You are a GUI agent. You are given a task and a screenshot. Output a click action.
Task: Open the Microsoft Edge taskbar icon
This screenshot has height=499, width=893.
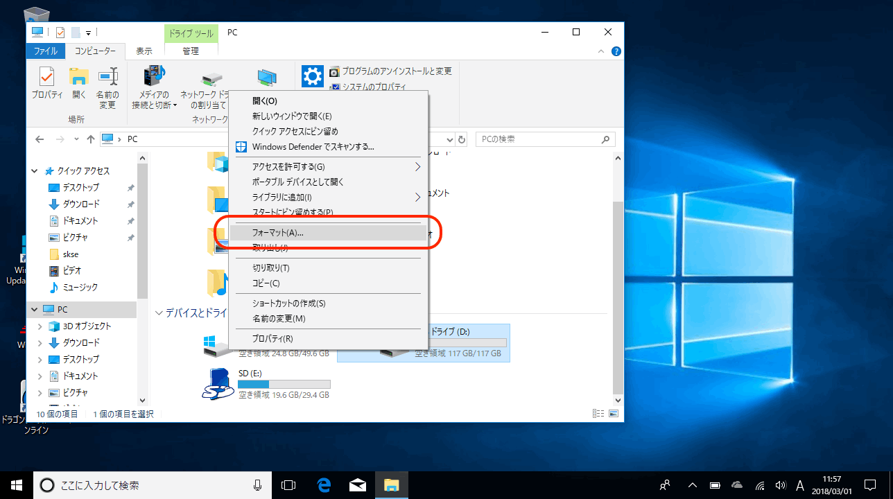pos(324,485)
